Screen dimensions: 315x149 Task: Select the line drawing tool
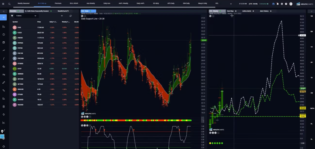[x=4, y=58]
